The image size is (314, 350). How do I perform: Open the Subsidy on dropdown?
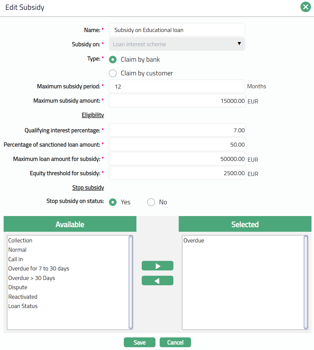tap(177, 44)
